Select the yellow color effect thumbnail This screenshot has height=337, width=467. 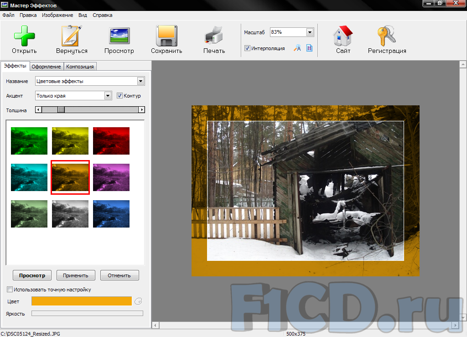(x=70, y=141)
